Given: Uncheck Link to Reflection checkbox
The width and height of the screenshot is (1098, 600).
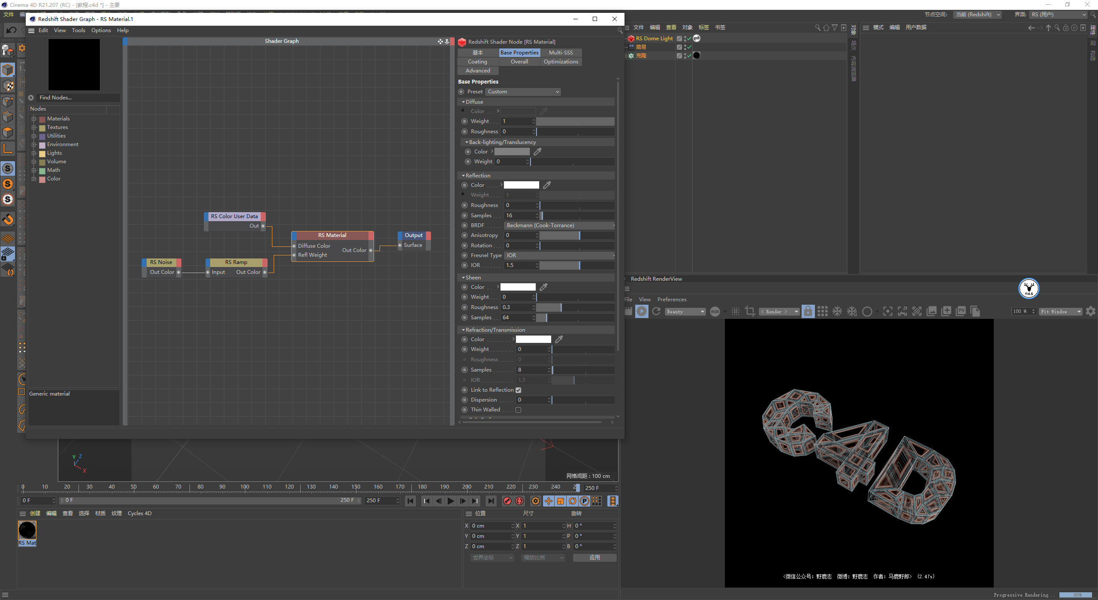Looking at the screenshot, I should 518,390.
